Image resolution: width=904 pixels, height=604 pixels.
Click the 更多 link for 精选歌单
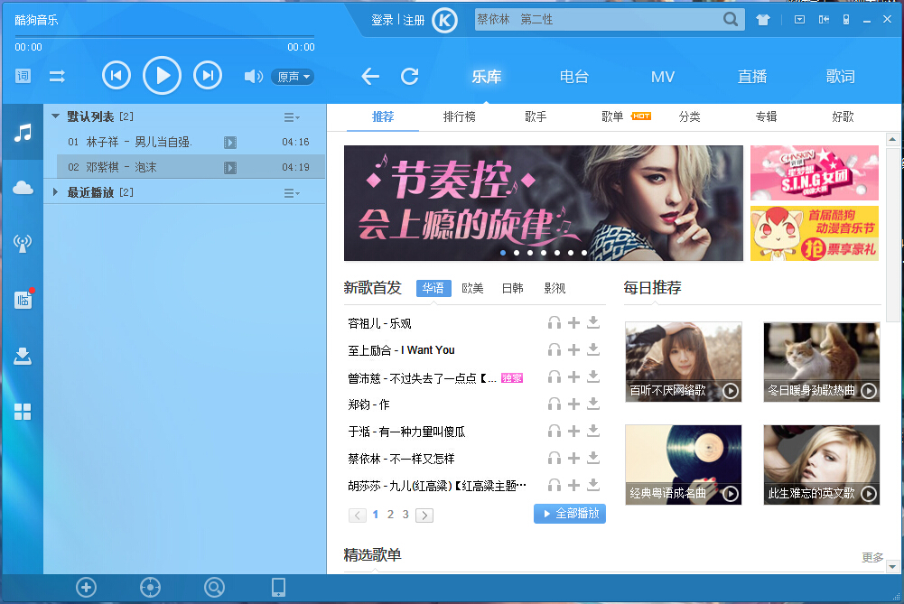coord(872,557)
